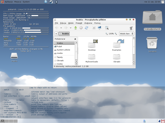Zoom in with the plus magnifier
The width and height of the screenshot is (165, 123).
pyautogui.click(x=116, y=34)
